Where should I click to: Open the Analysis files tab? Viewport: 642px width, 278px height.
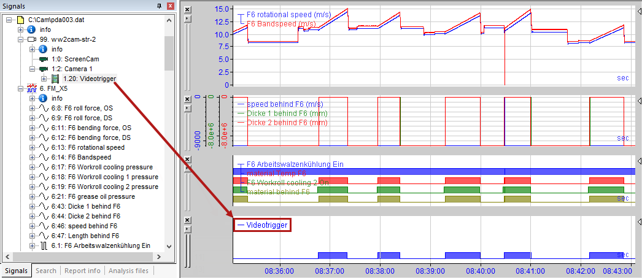(x=128, y=271)
